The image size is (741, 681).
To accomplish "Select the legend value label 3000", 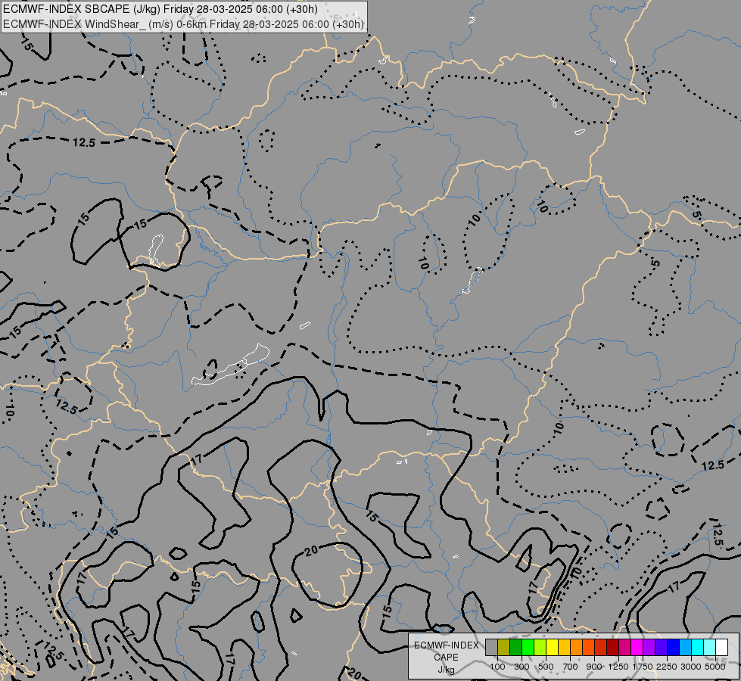I will (x=691, y=667).
